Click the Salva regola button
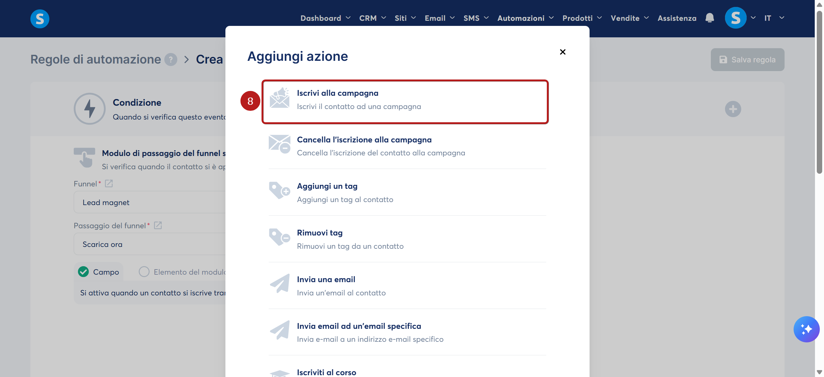The height and width of the screenshot is (377, 824). coord(747,60)
